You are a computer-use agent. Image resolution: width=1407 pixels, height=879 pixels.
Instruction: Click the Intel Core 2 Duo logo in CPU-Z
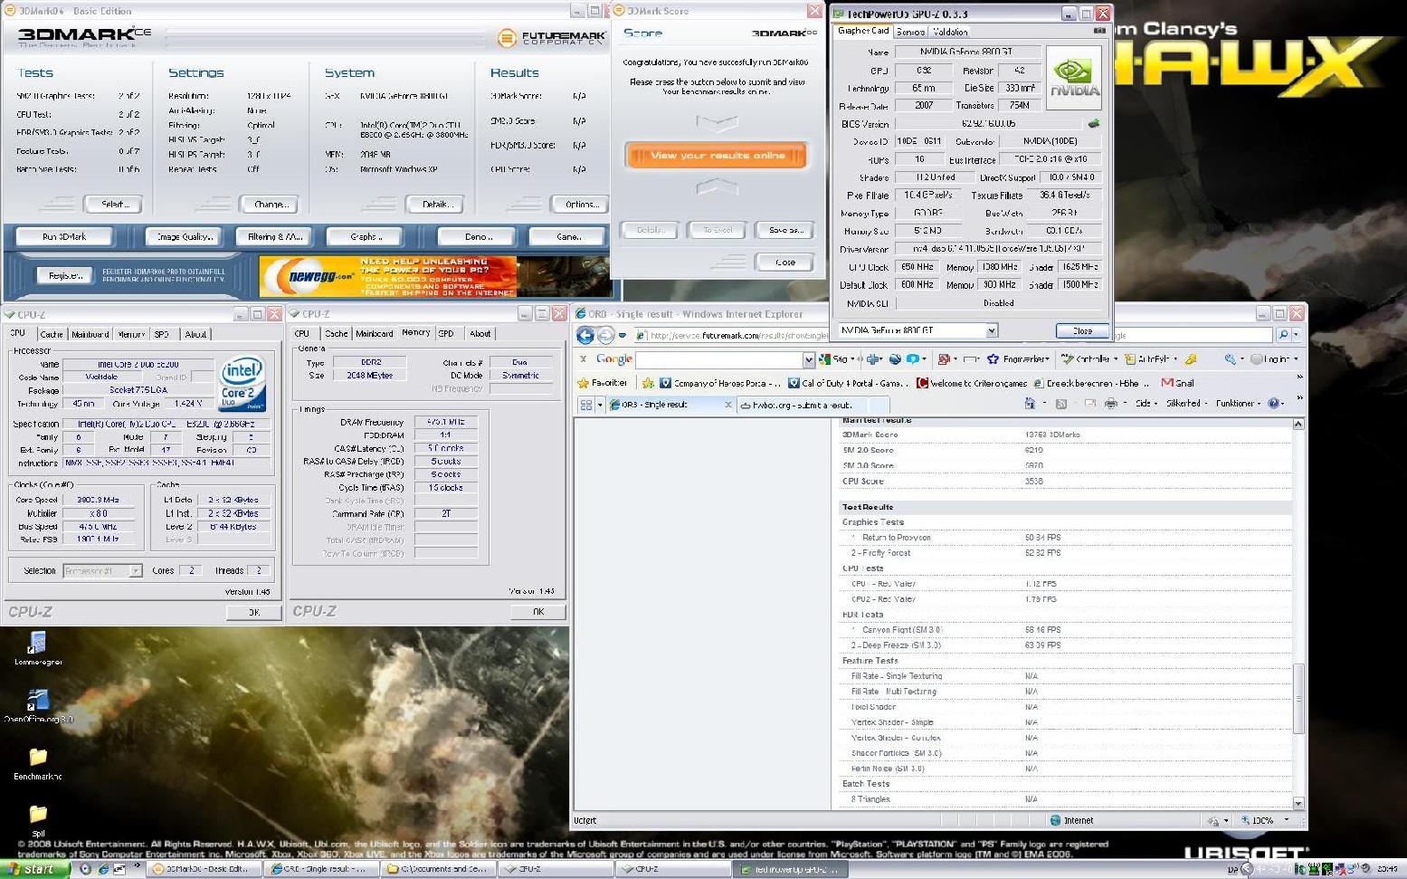coord(242,385)
